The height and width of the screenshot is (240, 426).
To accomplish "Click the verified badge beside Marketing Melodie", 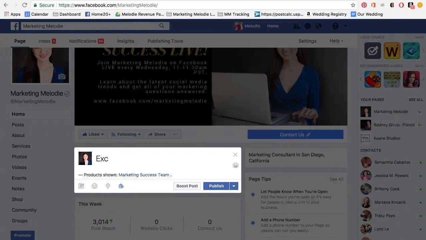I will 67,94.
